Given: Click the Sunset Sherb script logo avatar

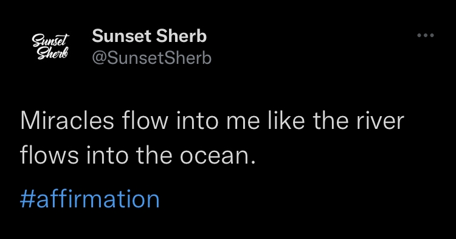Looking at the screenshot, I should point(50,46).
